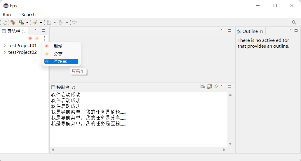Minimize the editor area
The width and height of the screenshot is (301, 161).
click(223, 30)
